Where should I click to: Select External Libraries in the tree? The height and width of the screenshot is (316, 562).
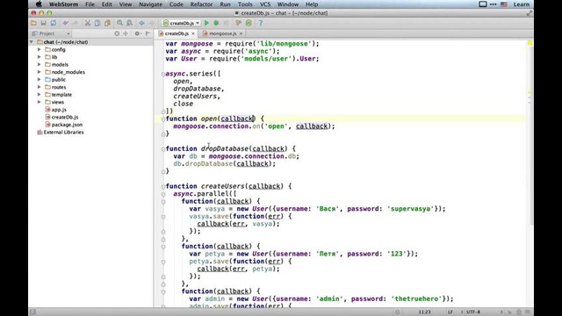coord(63,133)
